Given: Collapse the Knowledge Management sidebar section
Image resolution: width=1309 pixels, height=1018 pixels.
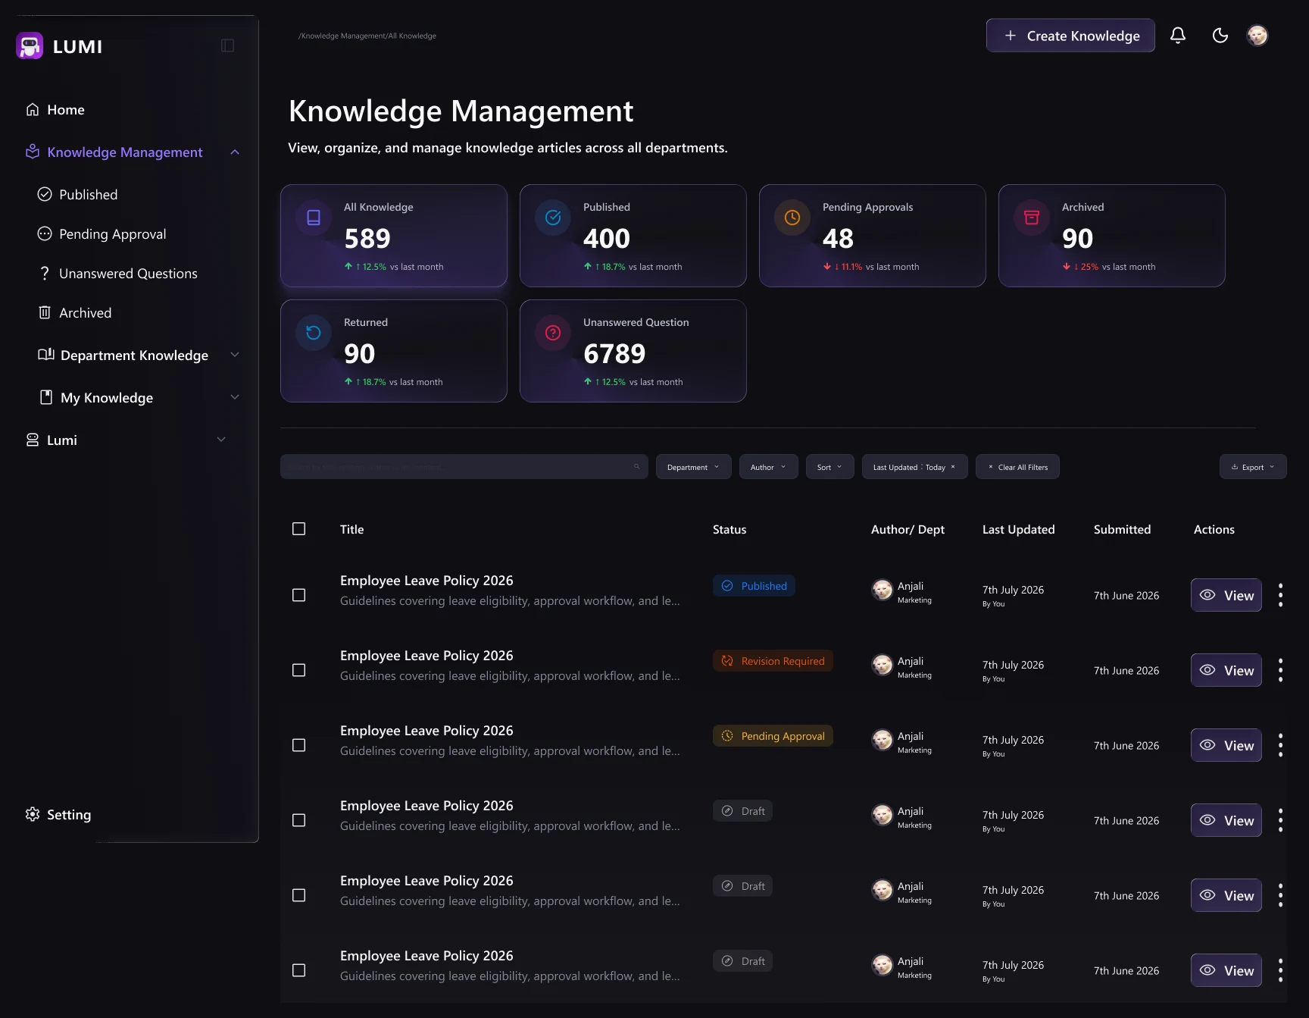Looking at the screenshot, I should 235,152.
